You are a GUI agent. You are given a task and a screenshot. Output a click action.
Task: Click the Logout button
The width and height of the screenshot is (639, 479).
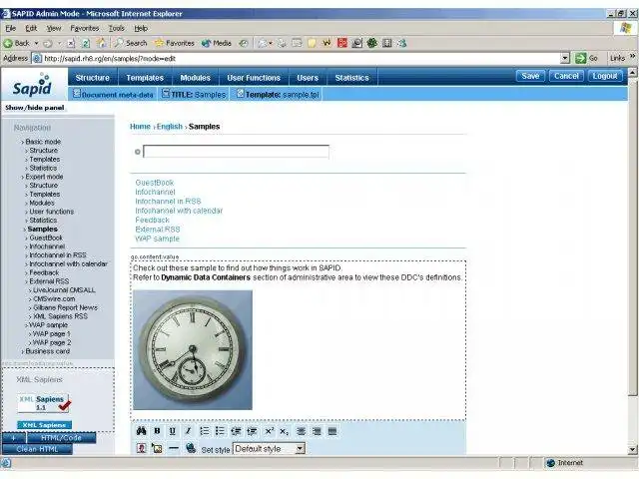pos(605,76)
